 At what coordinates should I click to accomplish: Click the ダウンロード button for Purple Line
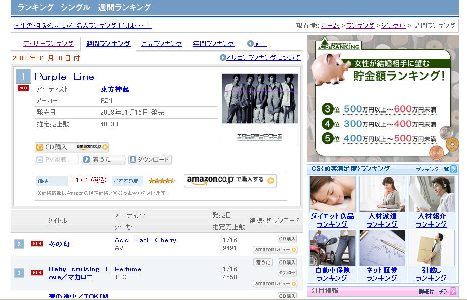tap(150, 160)
